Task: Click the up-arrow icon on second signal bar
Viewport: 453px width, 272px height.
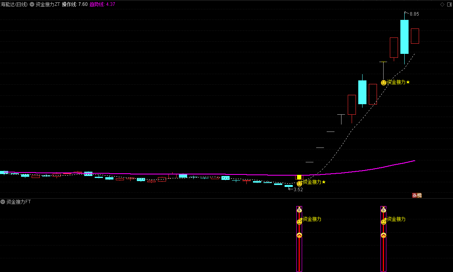Action: coord(383,235)
